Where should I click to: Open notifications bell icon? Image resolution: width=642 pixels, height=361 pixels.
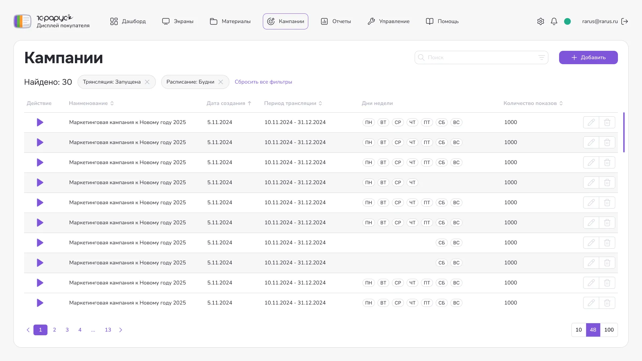(x=554, y=21)
